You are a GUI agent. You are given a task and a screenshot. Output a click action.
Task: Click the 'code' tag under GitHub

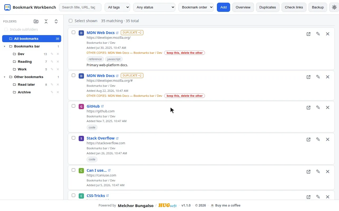[92, 127]
